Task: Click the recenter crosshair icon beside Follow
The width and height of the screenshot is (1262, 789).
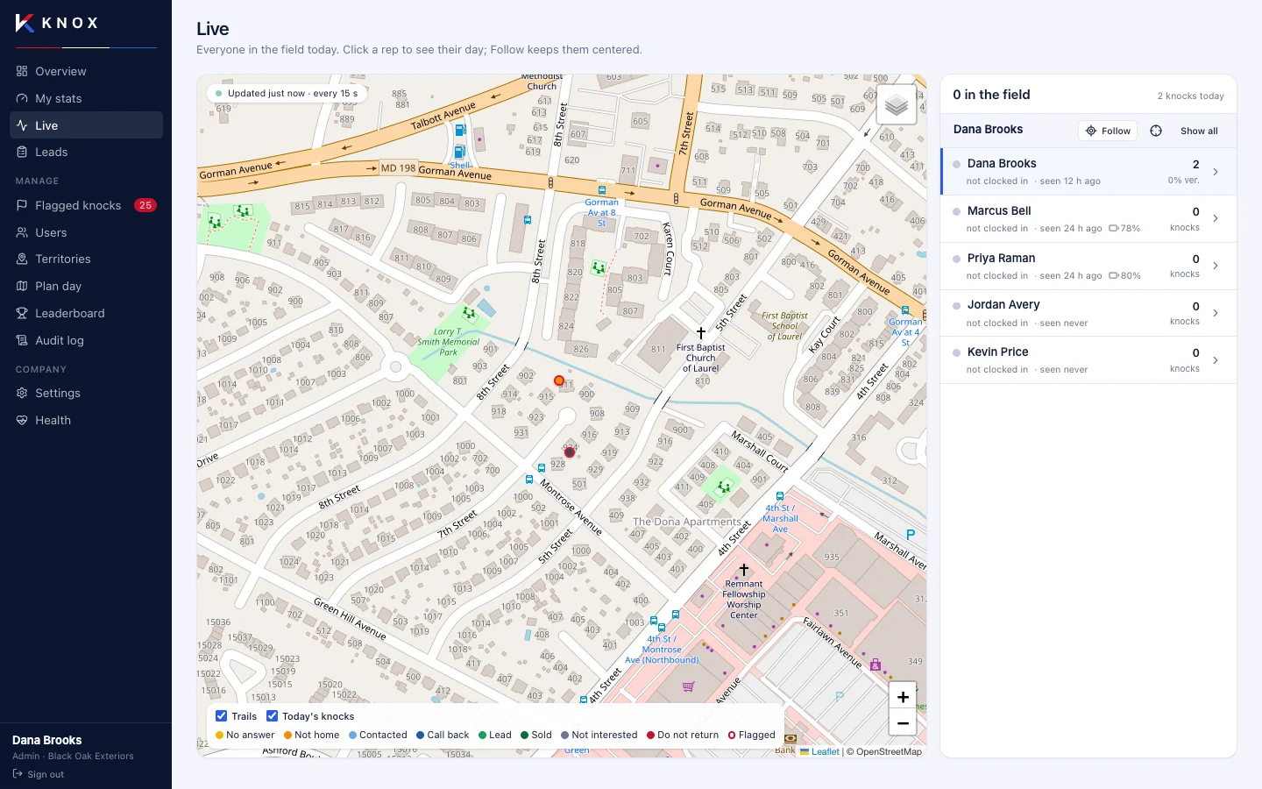Action: point(1156,131)
